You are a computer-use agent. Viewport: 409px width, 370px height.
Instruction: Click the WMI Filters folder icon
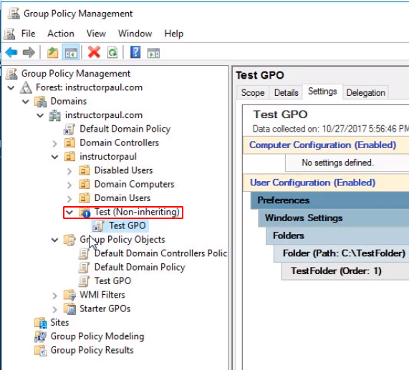pyautogui.click(x=69, y=295)
